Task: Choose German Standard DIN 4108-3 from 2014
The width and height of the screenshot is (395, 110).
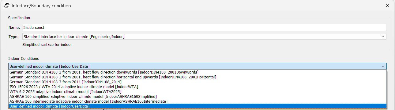Action: point(197,82)
